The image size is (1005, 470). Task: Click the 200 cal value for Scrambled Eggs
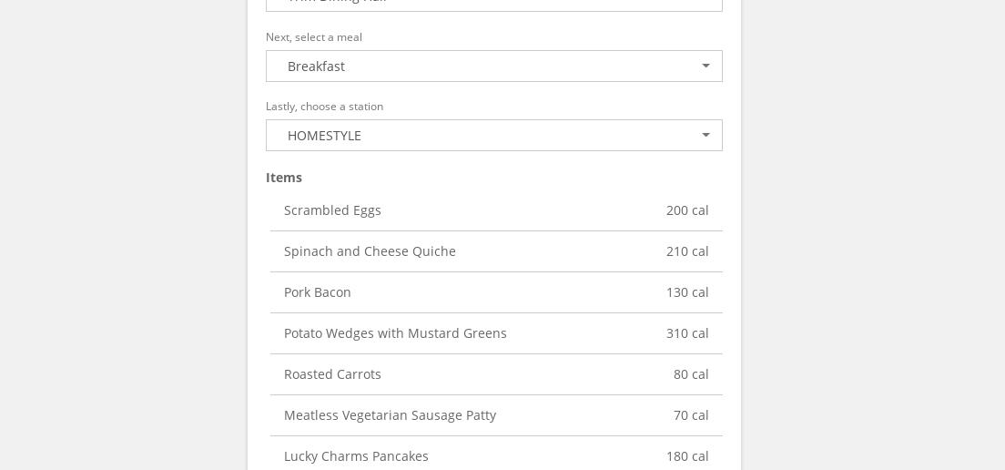coord(687,210)
